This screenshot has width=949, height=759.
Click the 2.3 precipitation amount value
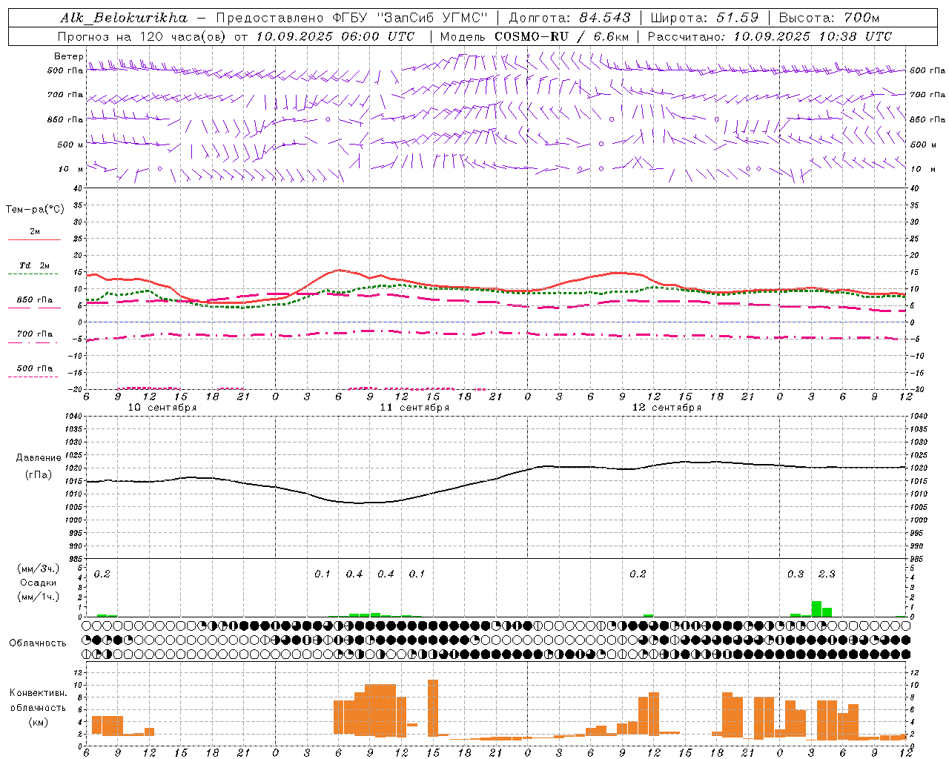pyautogui.click(x=827, y=574)
